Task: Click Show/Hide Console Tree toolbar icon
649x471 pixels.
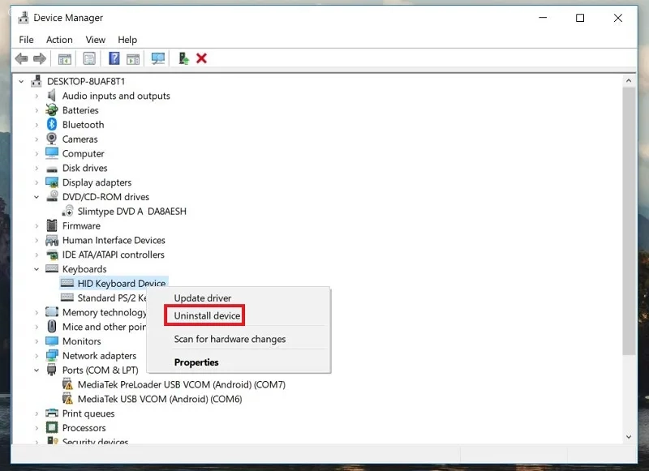Action: (x=65, y=58)
